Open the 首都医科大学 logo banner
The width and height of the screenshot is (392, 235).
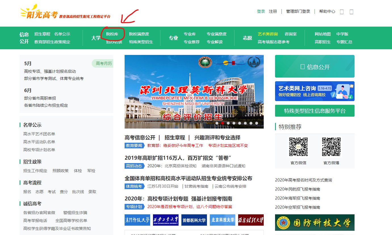[194, 220]
